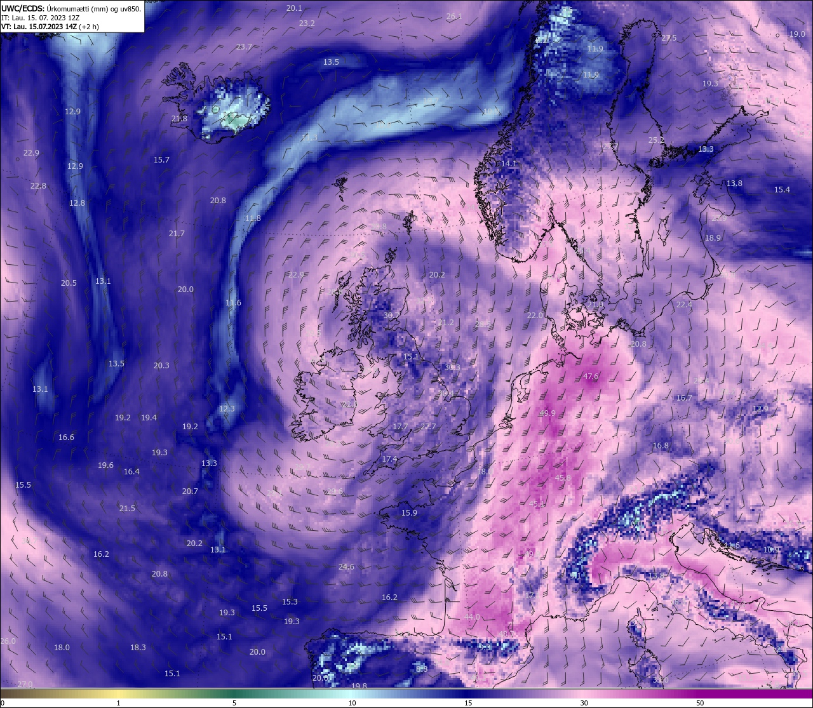
Task: Click the 18.9 value near the Baltic
Action: pyautogui.click(x=713, y=237)
